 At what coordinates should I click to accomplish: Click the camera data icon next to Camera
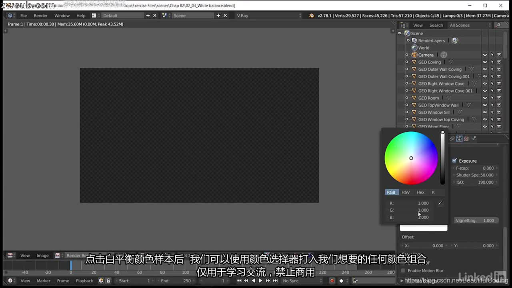(x=444, y=55)
